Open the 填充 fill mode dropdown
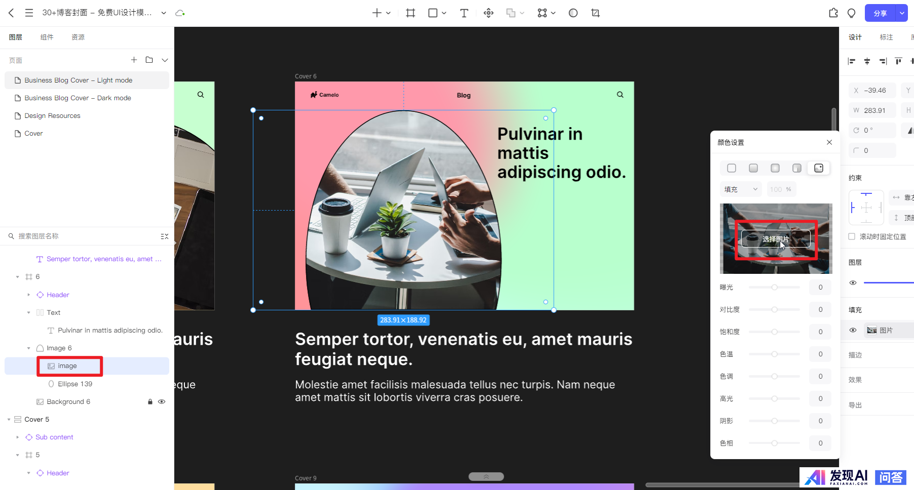Image resolution: width=914 pixels, height=490 pixels. (740, 189)
